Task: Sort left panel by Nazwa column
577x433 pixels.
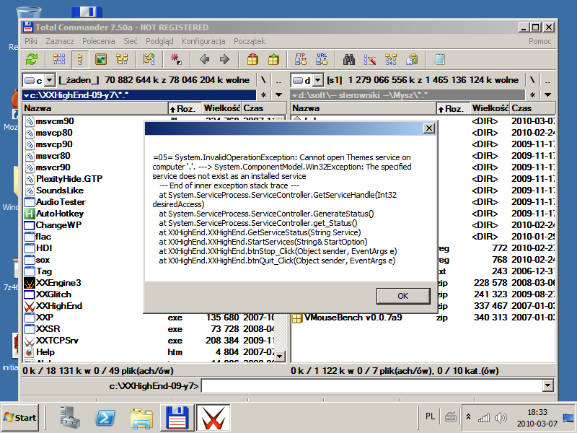Action: coord(95,108)
